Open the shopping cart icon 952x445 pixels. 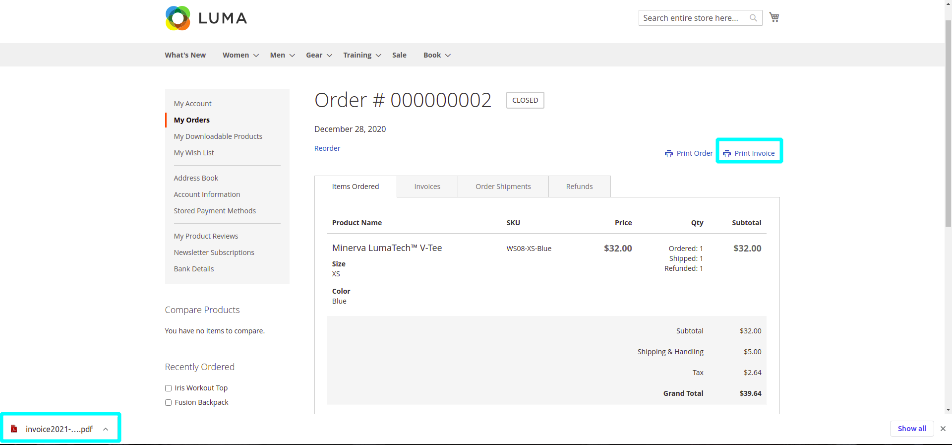tap(774, 17)
